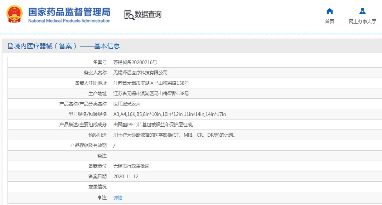This screenshot has height=205, width=382.
Task: Select value 医用激光胶片
Action: (127, 104)
